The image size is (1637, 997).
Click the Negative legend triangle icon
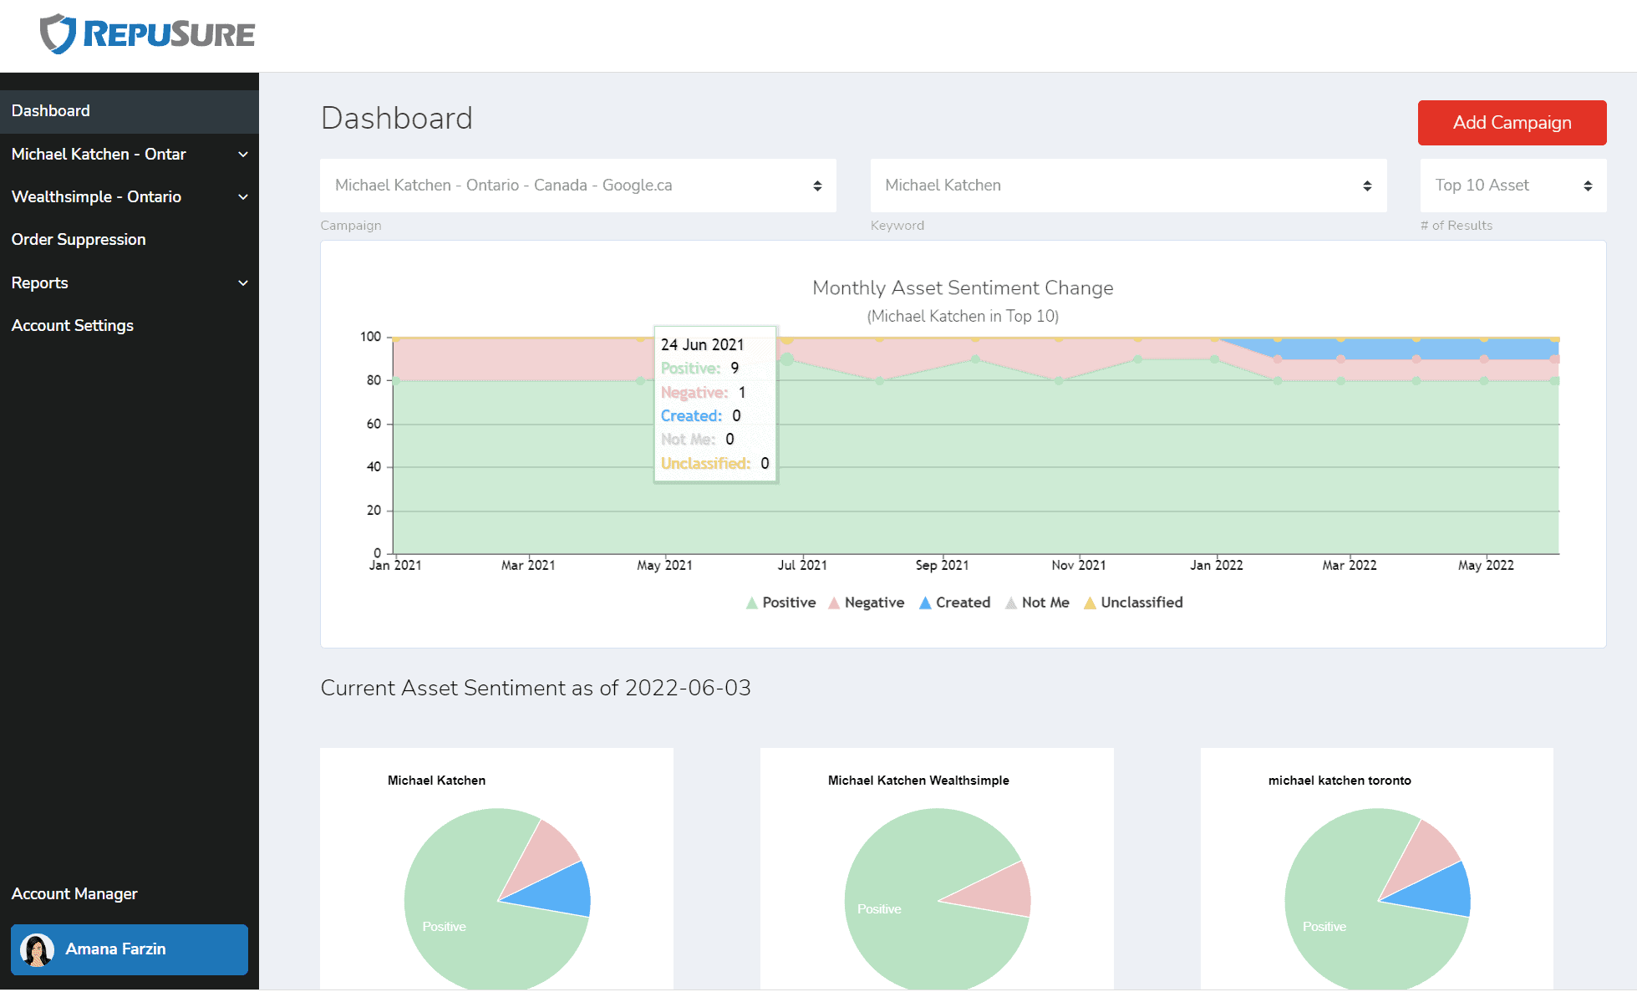click(834, 603)
